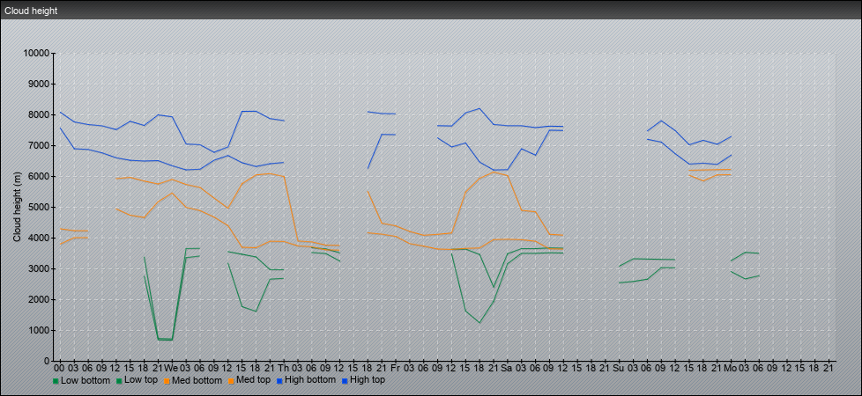The image size is (862, 396).
Task: Click the blue swatch beside High bottom
Action: [x=279, y=381]
